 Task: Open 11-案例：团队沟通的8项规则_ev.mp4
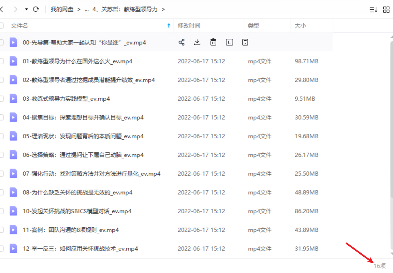click(x=71, y=230)
